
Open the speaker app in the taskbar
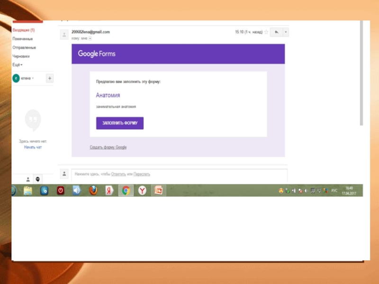tap(77, 191)
